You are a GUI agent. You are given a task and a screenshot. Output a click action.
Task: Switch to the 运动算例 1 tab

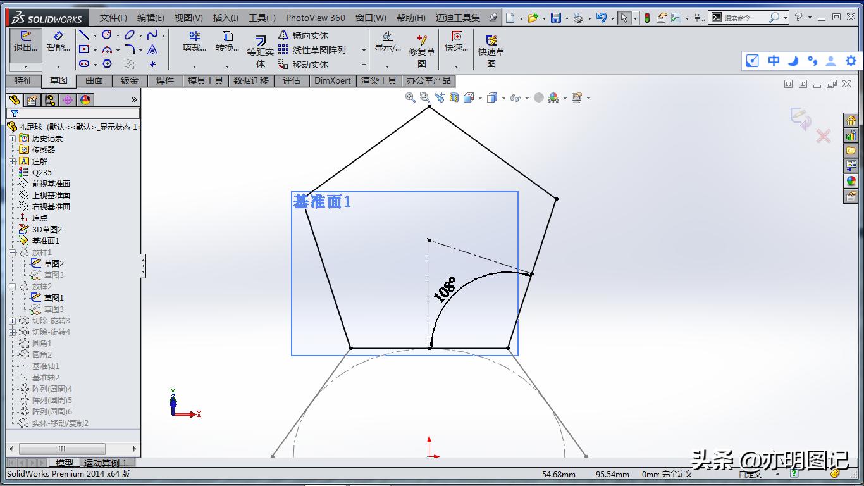coord(106,463)
